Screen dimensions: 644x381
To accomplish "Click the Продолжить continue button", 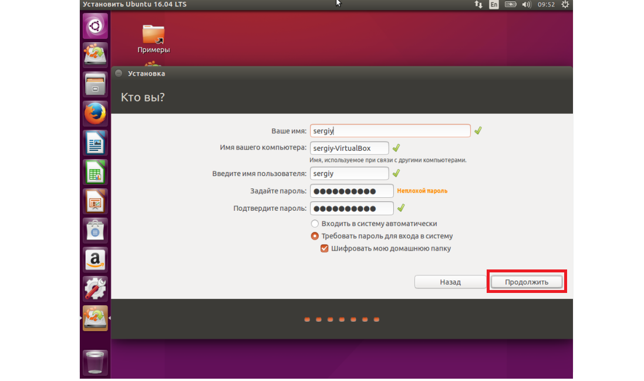I will 527,282.
